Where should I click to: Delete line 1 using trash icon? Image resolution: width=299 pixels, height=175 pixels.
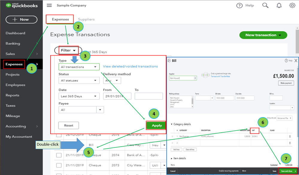pos(290,136)
